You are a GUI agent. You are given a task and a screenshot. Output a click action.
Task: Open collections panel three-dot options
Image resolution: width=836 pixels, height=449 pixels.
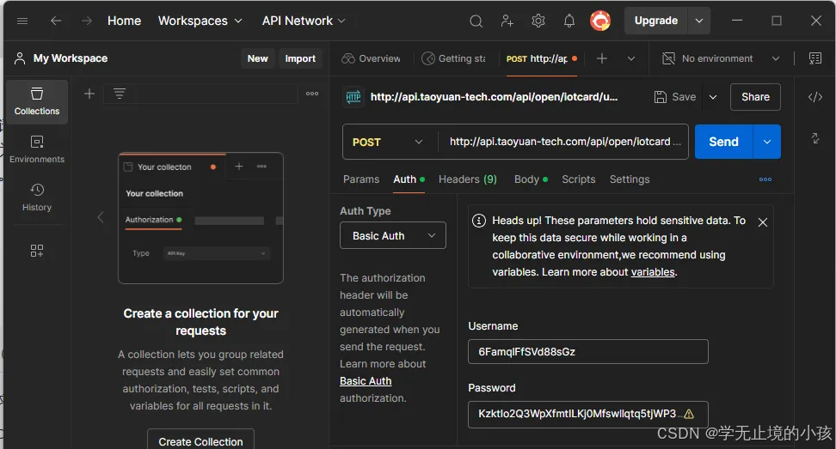tap(312, 94)
